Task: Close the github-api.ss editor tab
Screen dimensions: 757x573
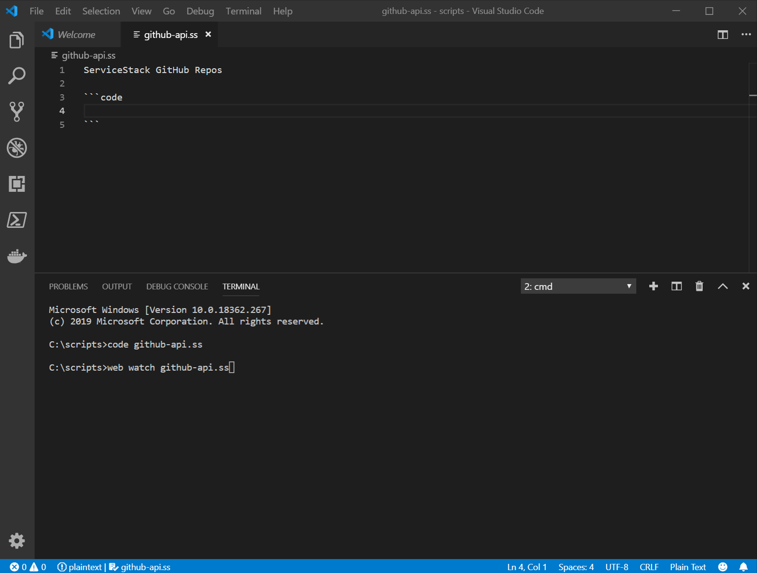Action: [208, 34]
